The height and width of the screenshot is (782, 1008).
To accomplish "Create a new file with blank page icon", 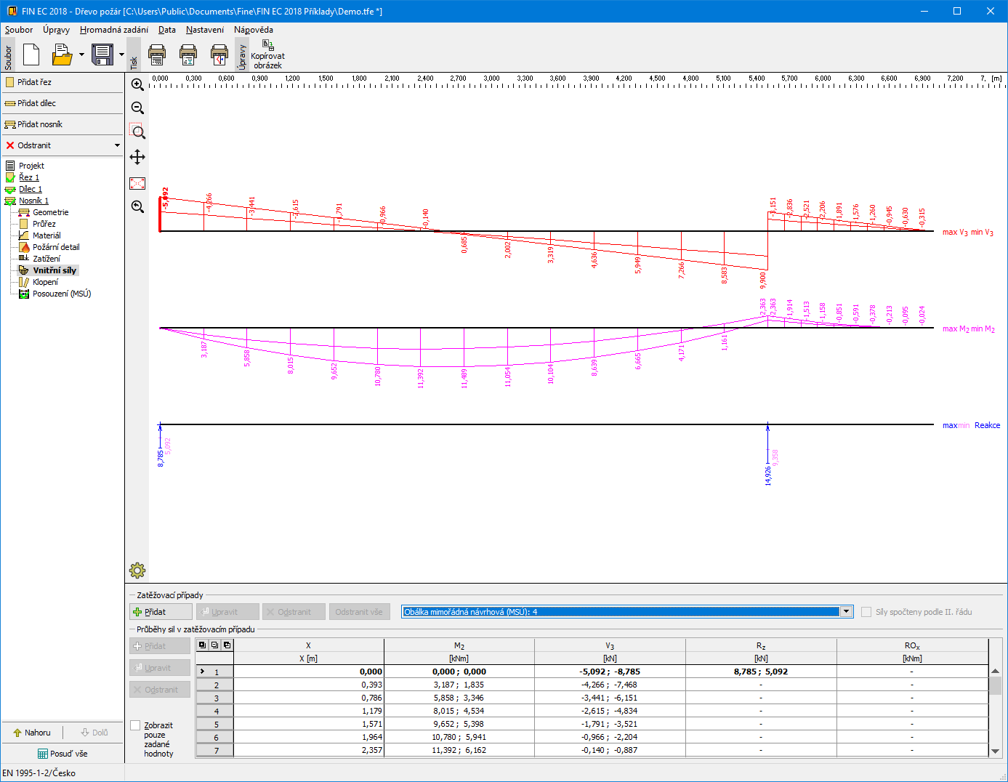I will pos(31,55).
